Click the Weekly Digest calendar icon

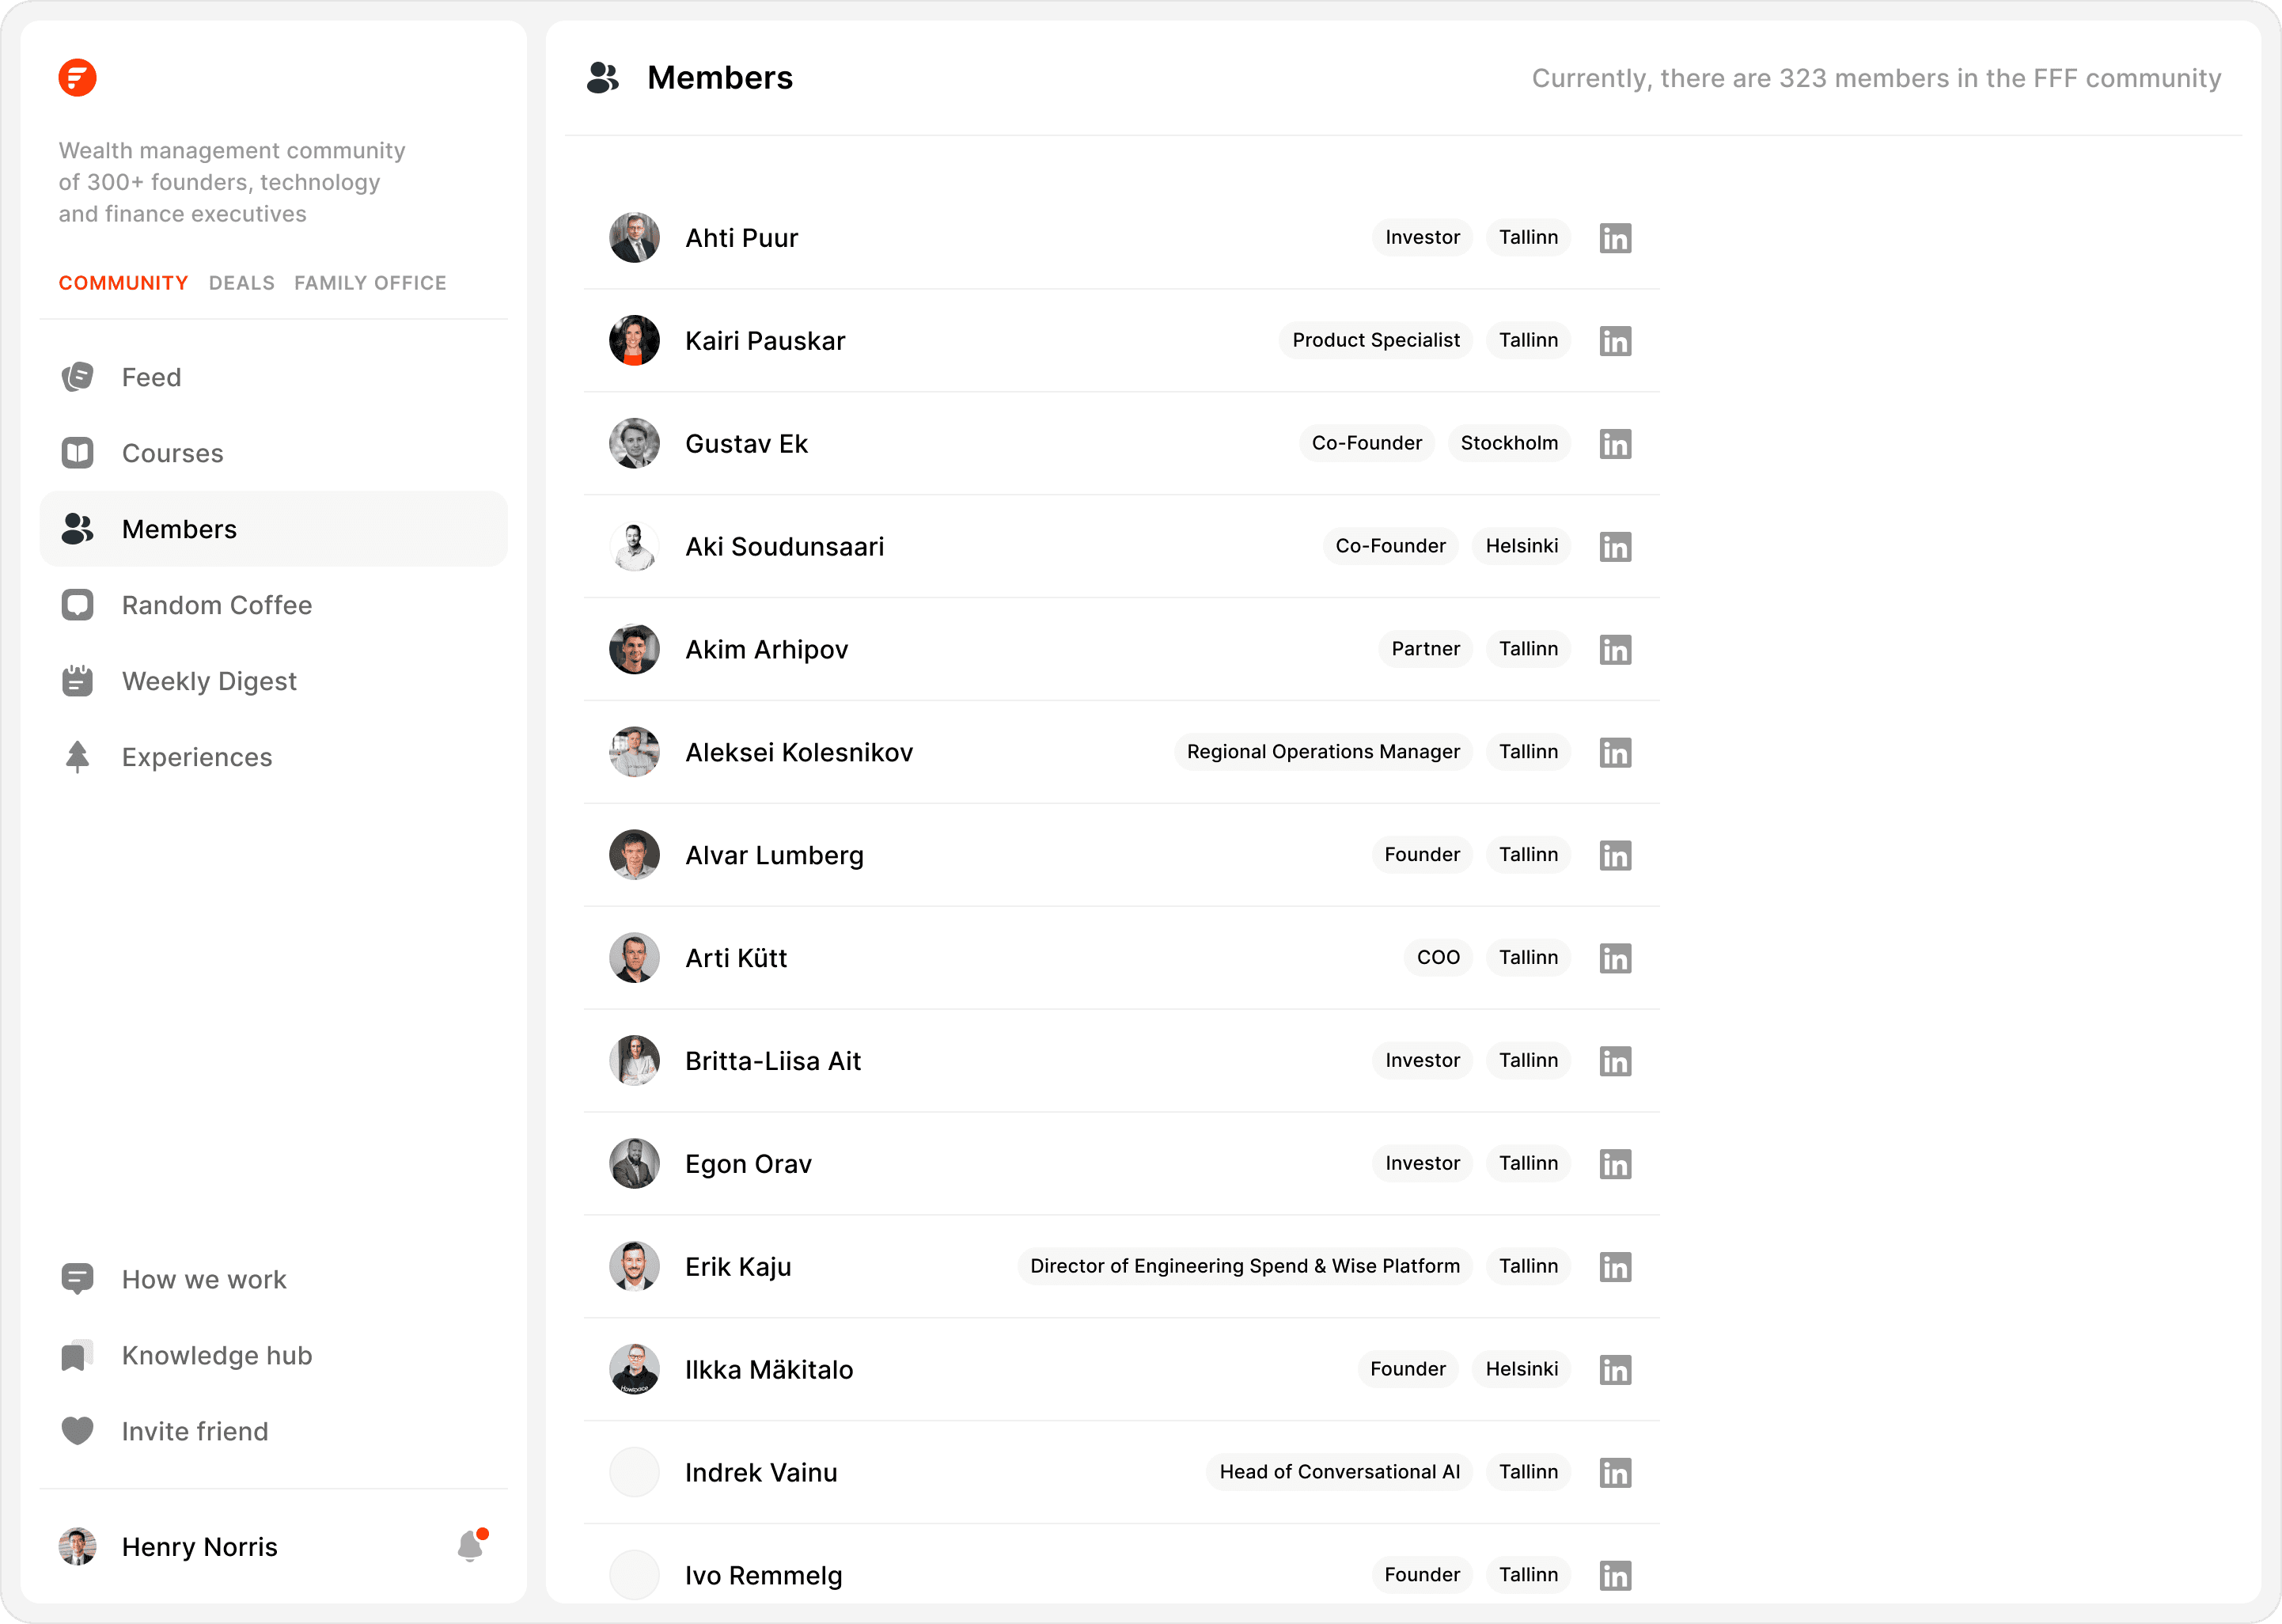[x=77, y=681]
